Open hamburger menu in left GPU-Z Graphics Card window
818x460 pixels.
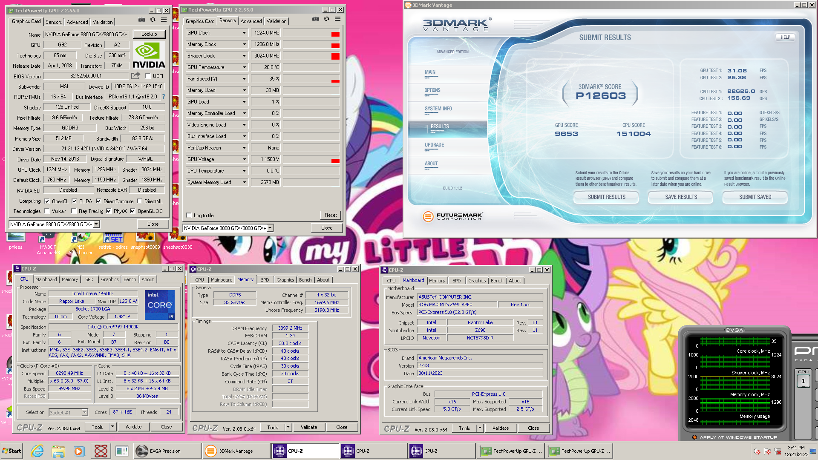click(x=164, y=20)
